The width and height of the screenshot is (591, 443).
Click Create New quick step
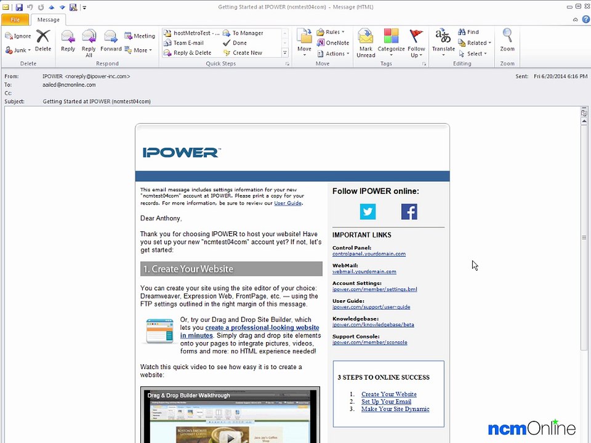(x=243, y=53)
